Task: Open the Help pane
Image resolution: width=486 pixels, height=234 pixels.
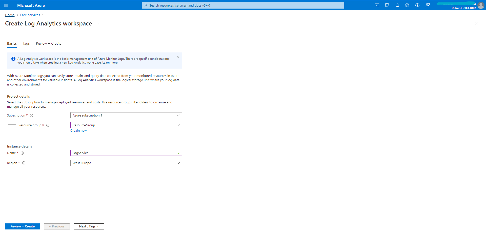Action: point(417,5)
